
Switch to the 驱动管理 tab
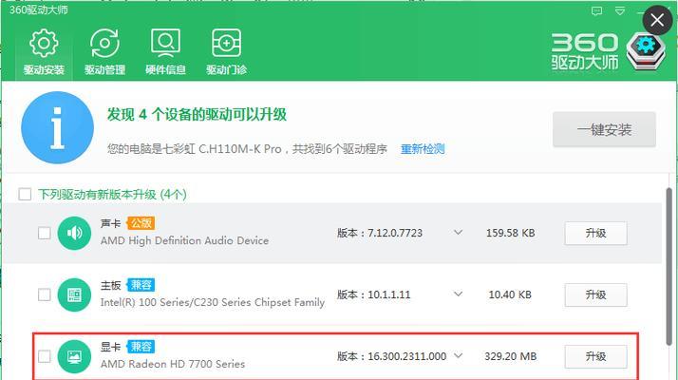pos(104,52)
